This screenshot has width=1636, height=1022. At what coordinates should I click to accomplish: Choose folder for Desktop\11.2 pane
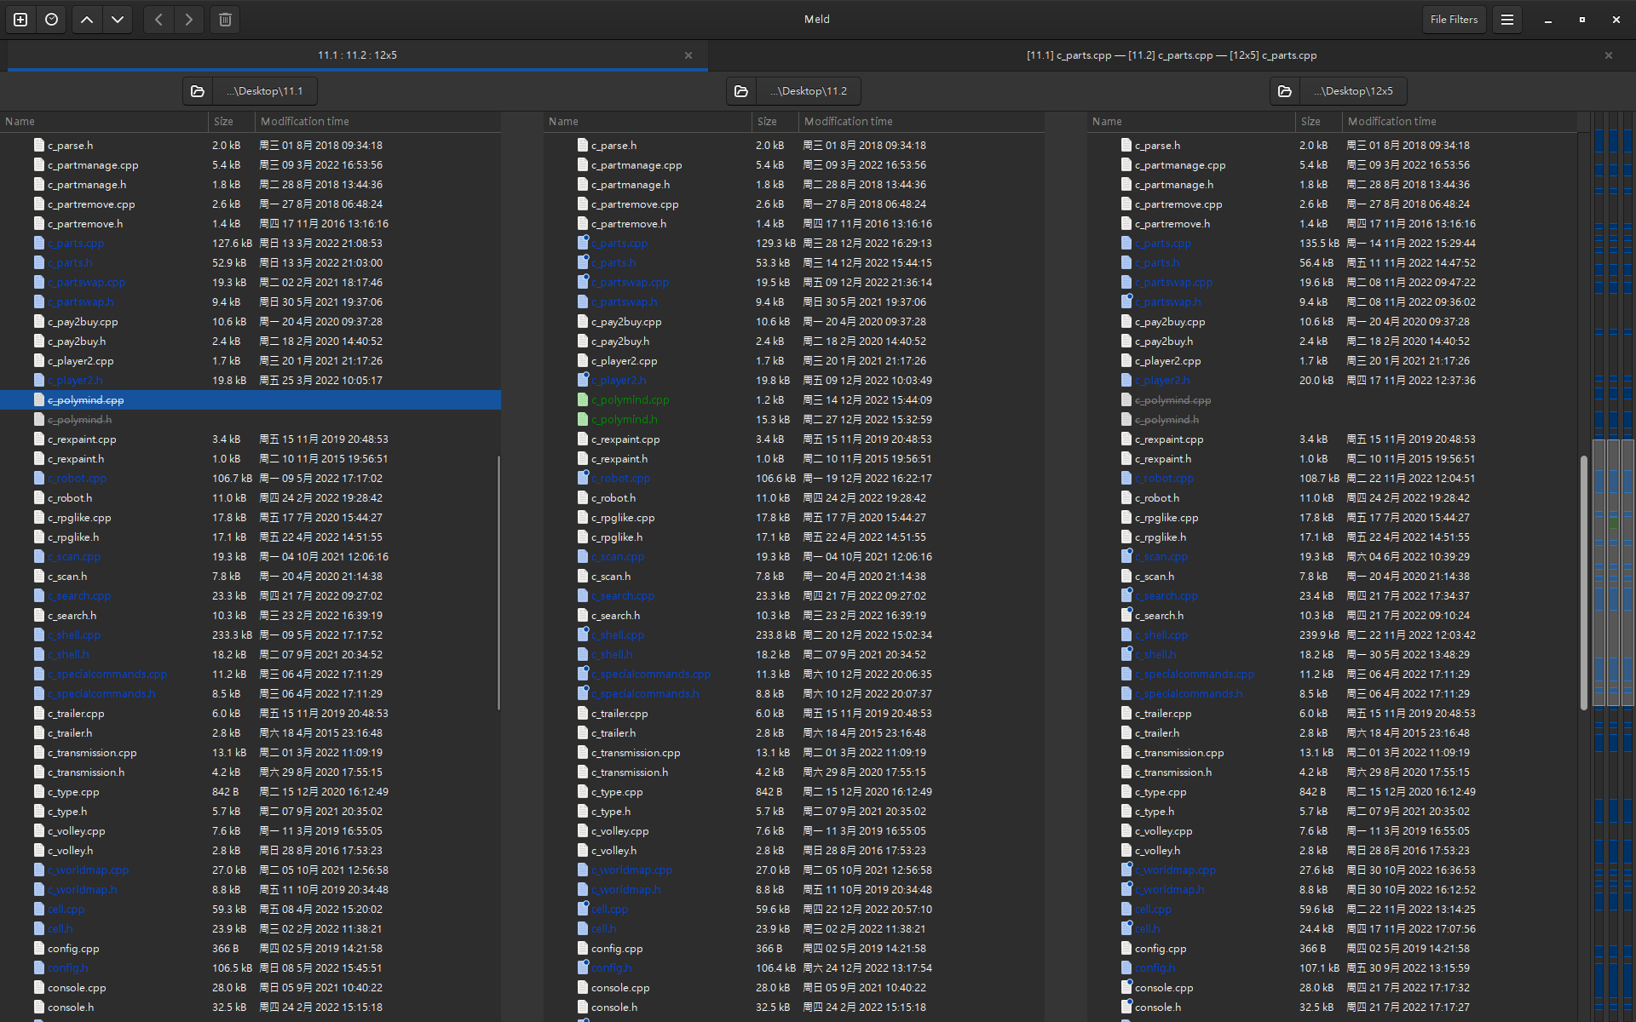[741, 91]
